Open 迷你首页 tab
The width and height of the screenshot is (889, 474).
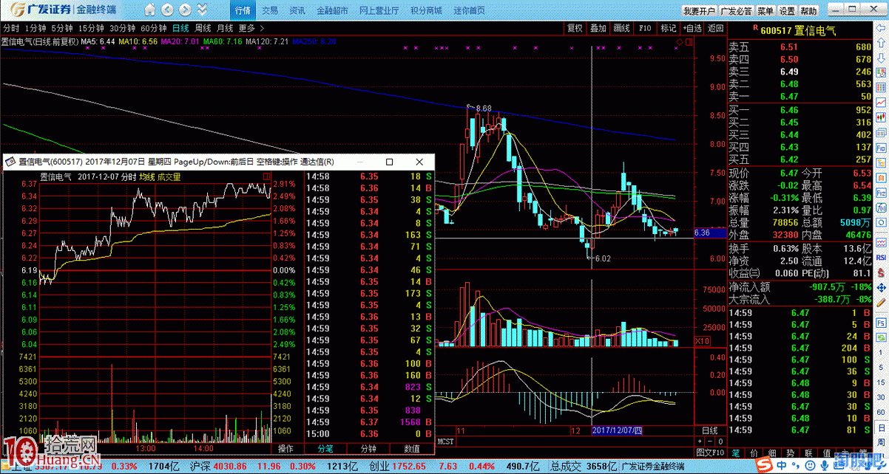[469, 11]
